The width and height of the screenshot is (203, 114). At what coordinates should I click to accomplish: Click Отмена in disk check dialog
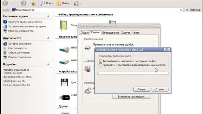coord(160,89)
